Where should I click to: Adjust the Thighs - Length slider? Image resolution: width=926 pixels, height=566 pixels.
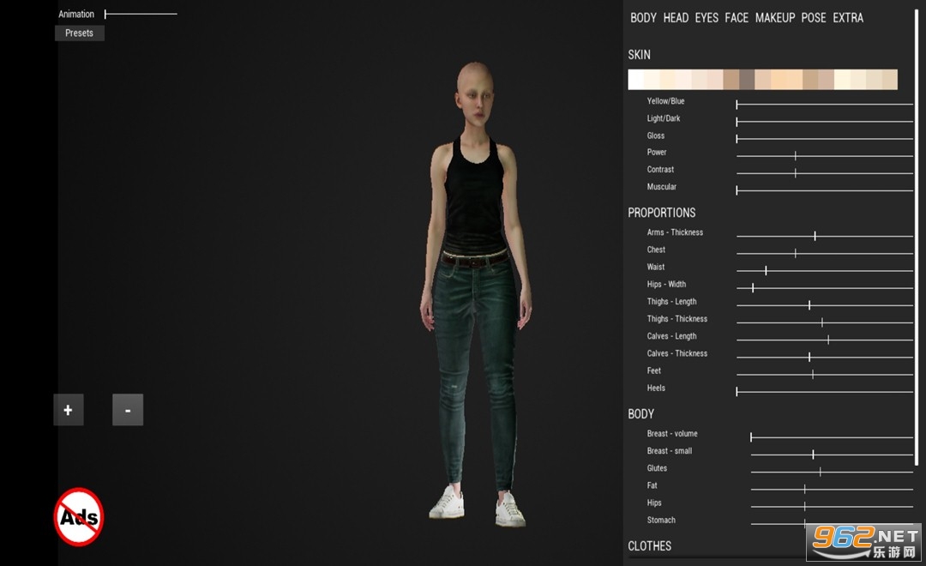pyautogui.click(x=825, y=304)
